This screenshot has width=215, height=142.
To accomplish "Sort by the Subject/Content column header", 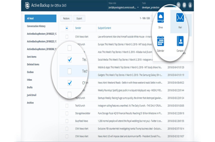I will pos(104,28).
